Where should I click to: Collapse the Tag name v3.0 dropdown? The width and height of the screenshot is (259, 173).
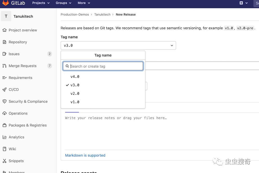click(118, 45)
